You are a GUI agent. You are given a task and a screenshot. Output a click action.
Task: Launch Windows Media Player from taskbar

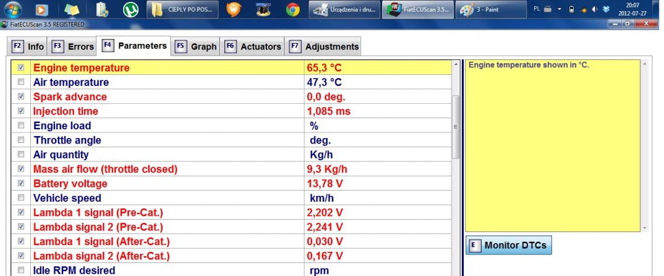(41, 9)
